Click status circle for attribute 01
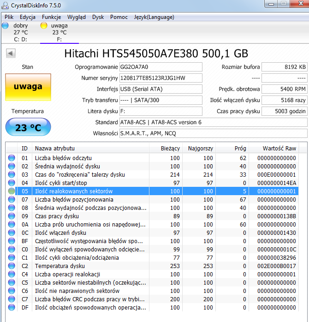The image size is (309, 322). [12, 158]
